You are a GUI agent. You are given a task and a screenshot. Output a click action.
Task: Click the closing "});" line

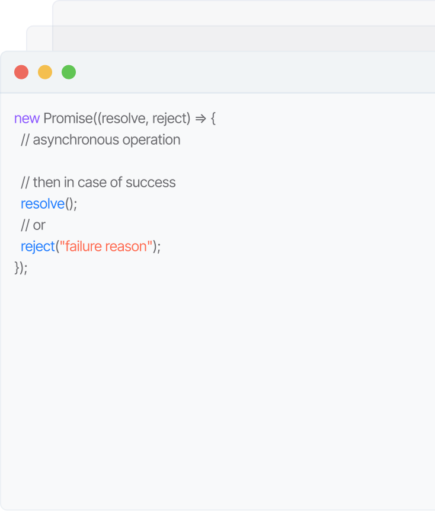pos(21,268)
